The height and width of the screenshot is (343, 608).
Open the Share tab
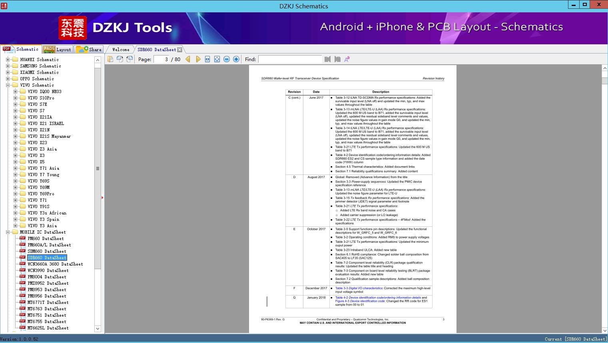click(89, 50)
